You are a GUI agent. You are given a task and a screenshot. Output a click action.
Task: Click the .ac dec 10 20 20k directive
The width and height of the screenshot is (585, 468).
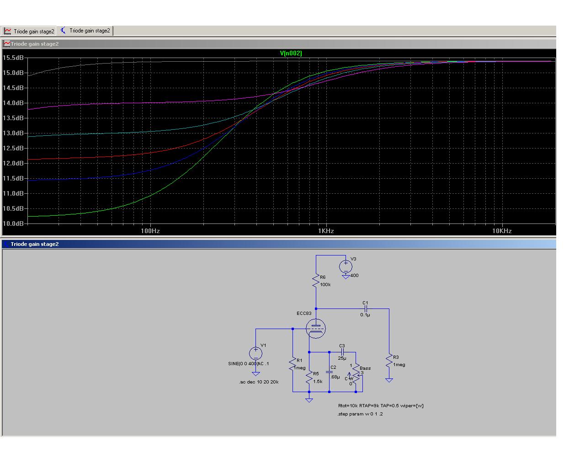point(259,382)
